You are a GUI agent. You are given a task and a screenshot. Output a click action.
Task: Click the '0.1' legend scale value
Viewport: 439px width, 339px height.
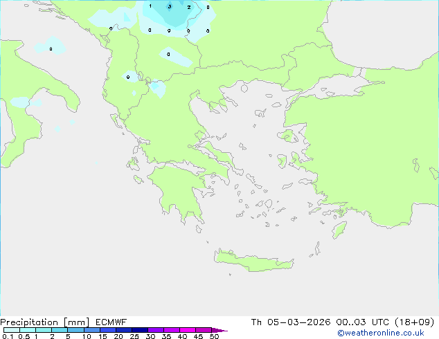tap(8, 336)
